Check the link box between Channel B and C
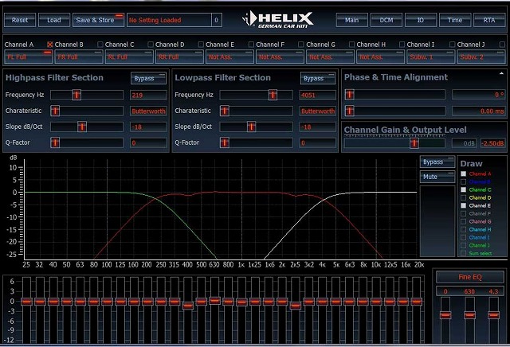This screenshot has width=510, height=347. 100,45
